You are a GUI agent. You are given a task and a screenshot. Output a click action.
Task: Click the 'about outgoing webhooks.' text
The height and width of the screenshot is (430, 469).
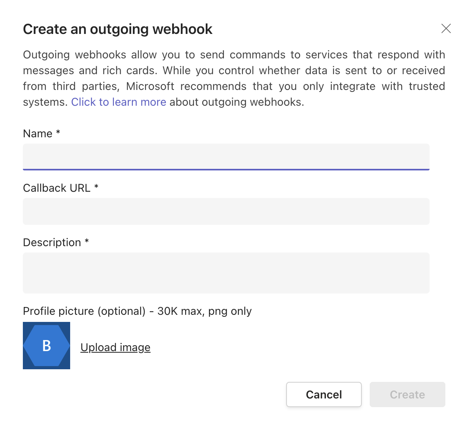237,102
